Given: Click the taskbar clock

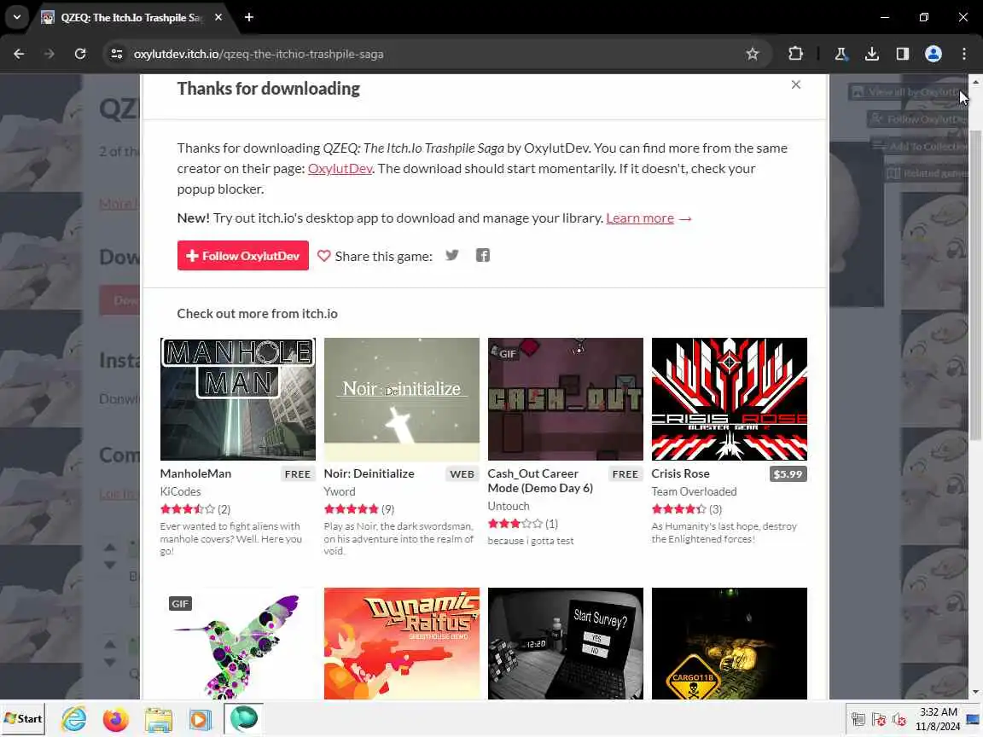Looking at the screenshot, I should (938, 719).
